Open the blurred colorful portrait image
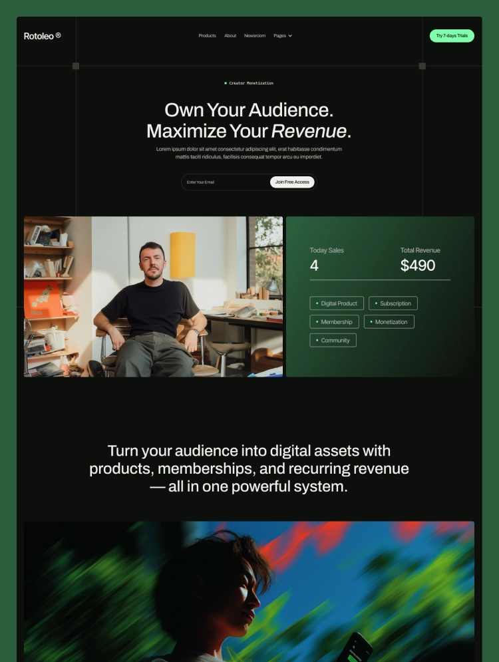Viewport: 499px width, 662px height. click(249, 591)
